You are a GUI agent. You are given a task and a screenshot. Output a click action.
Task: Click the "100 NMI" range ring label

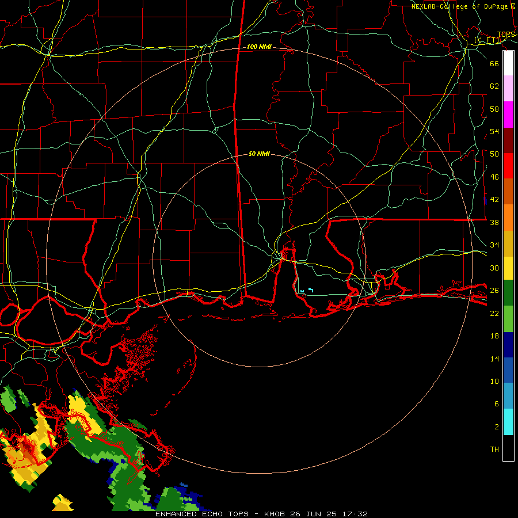coord(259,47)
